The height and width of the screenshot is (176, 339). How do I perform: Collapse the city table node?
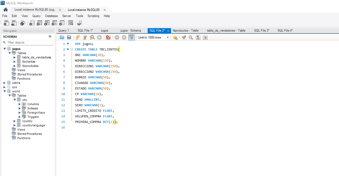[x=15, y=100]
